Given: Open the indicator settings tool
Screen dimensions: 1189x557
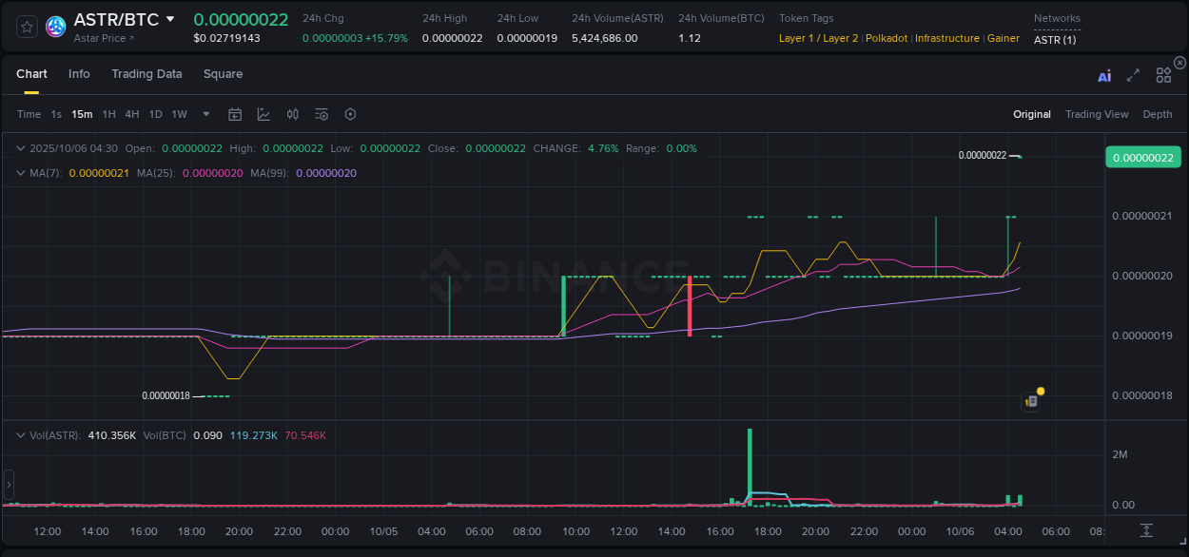Looking at the screenshot, I should click(321, 113).
